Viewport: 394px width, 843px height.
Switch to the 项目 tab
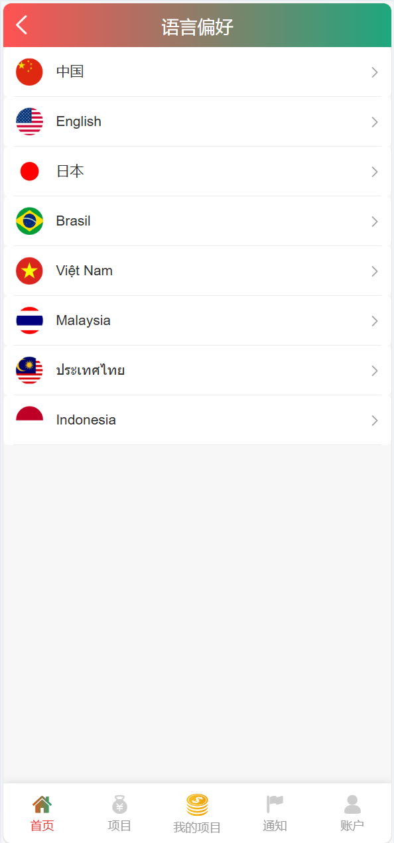119,814
